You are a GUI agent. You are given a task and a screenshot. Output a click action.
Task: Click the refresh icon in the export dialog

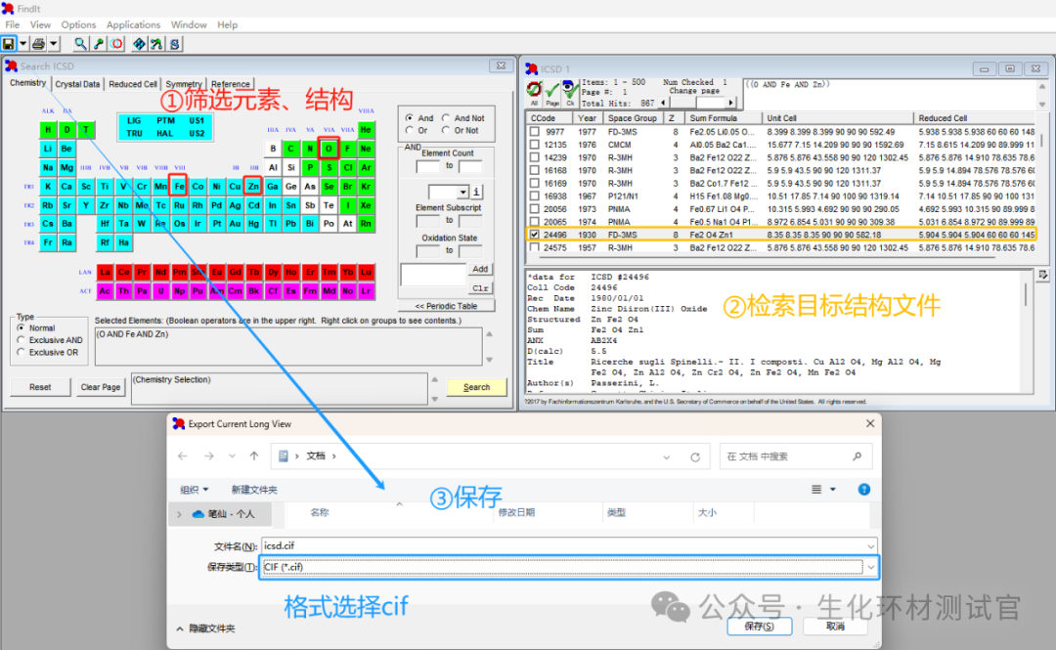click(x=695, y=456)
